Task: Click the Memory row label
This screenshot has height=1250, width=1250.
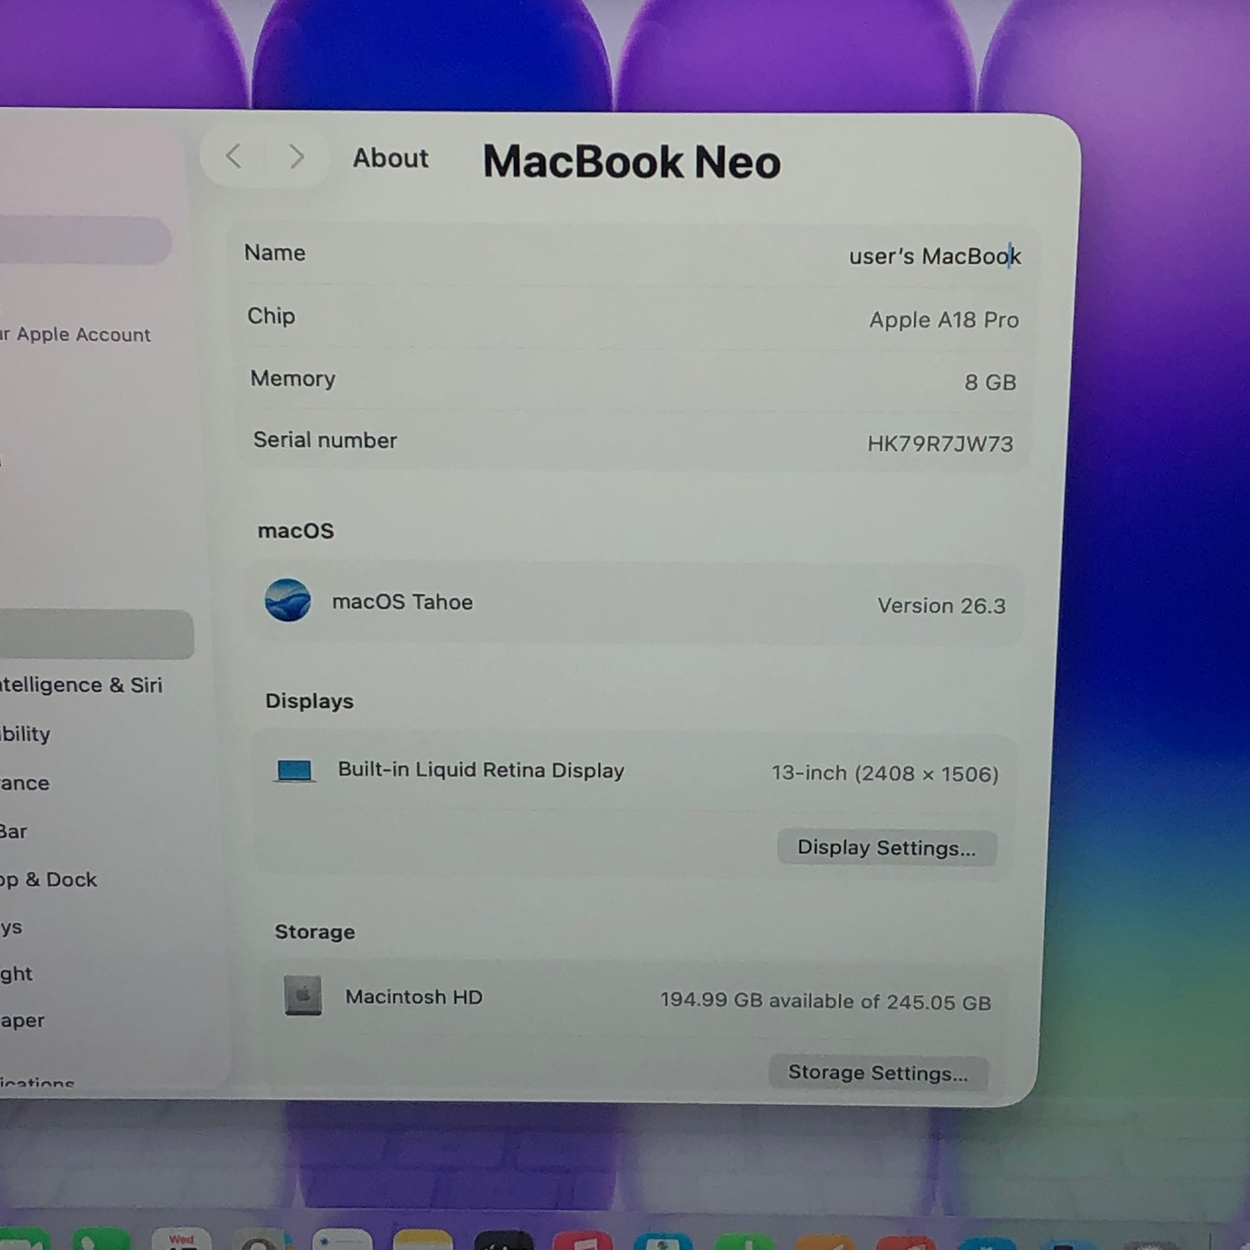Action: (x=292, y=379)
